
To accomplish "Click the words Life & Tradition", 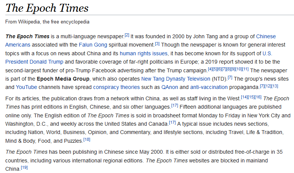I will pyautogui.click(x=265, y=132).
